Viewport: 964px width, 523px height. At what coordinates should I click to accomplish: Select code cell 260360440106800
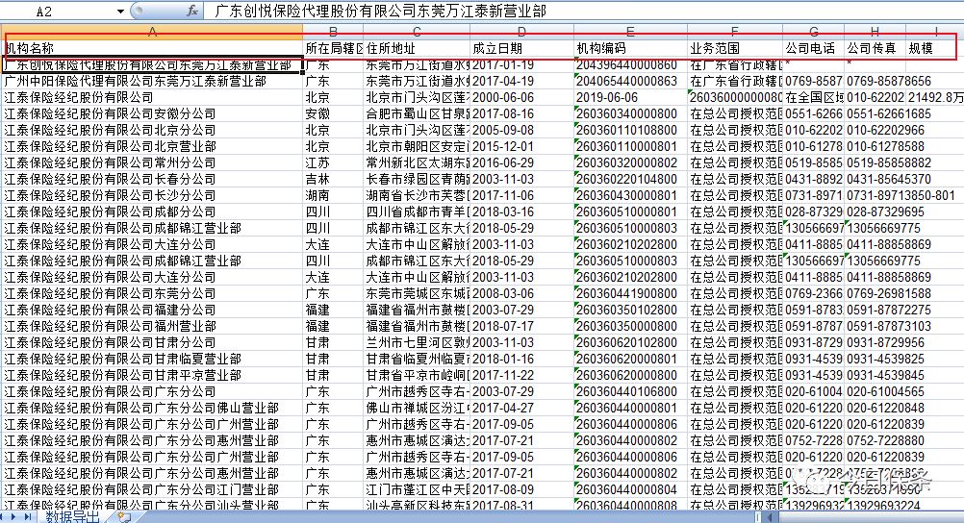click(630, 391)
